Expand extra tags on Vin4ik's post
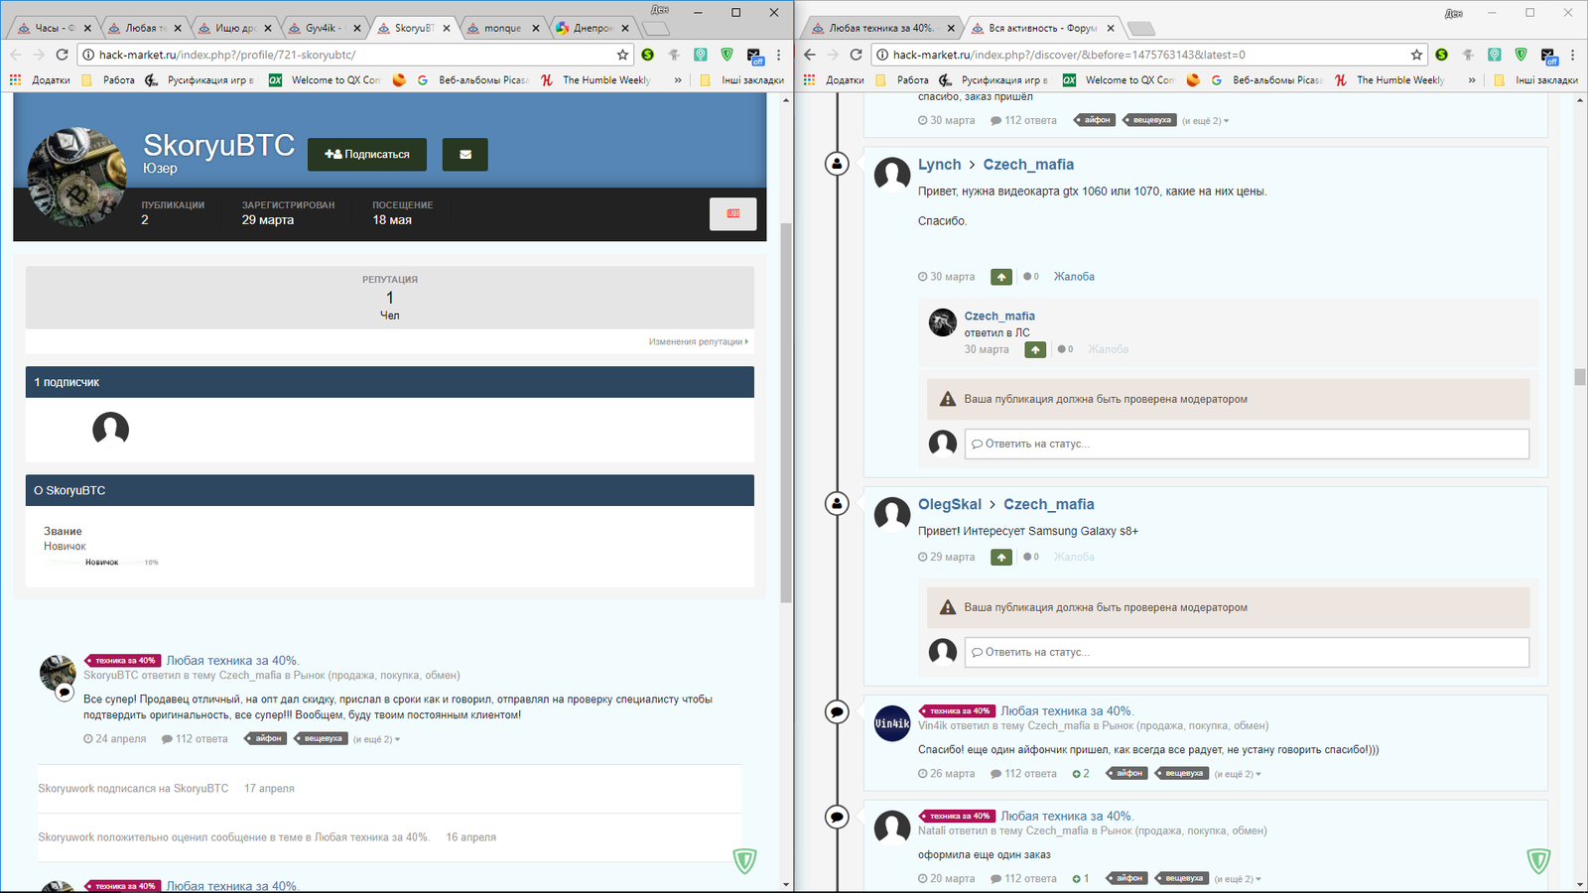 click(x=1238, y=774)
